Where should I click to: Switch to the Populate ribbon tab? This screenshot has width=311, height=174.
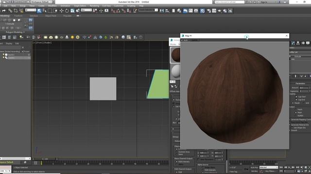[x=68, y=16]
